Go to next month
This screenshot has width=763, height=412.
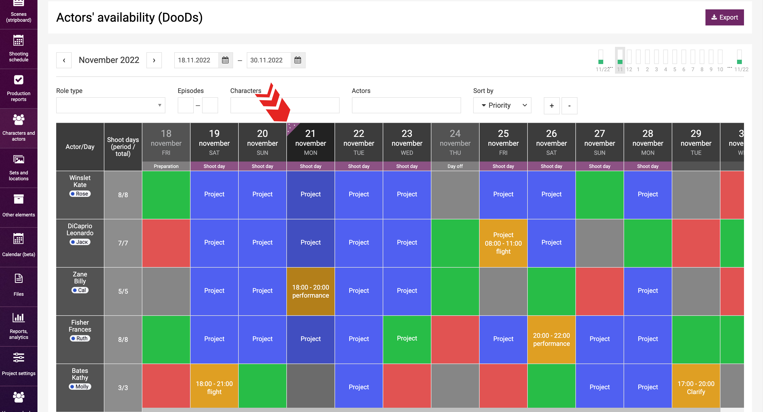pos(154,60)
